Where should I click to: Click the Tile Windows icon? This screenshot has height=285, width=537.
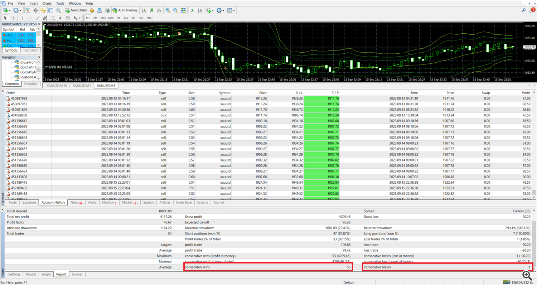pos(183,10)
